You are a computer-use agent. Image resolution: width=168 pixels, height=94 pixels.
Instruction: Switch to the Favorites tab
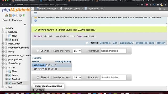17,20
